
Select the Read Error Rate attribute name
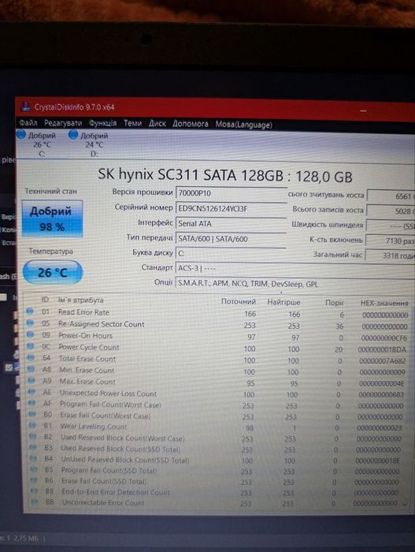click(x=83, y=312)
